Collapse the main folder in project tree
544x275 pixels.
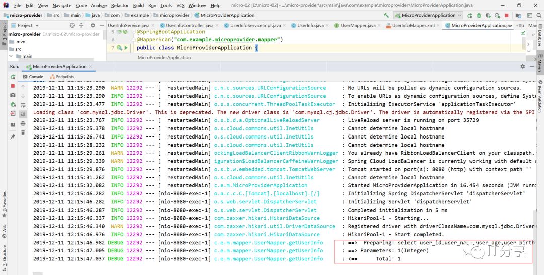click(x=11, y=56)
